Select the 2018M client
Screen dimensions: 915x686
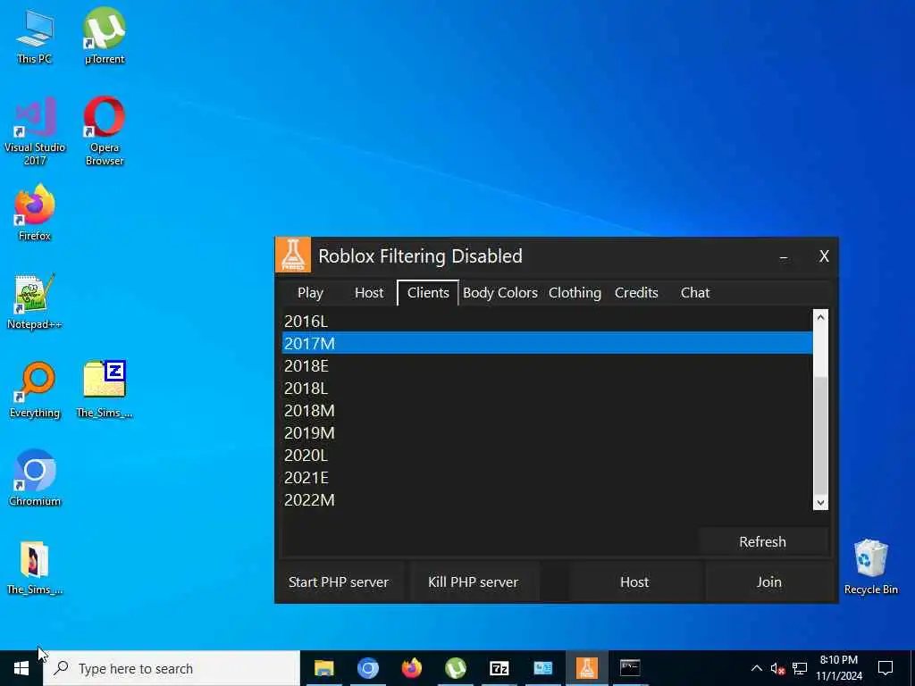(547, 411)
